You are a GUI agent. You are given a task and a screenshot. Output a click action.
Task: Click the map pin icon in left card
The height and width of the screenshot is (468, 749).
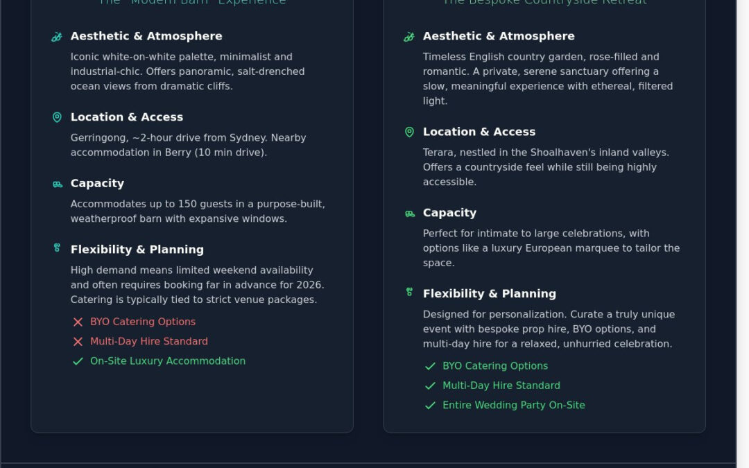[57, 117]
